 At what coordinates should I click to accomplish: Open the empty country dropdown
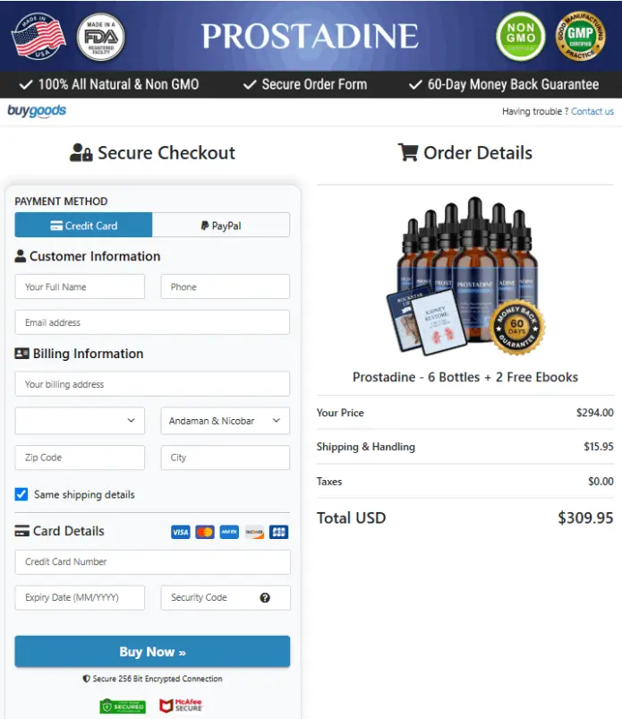tap(80, 421)
